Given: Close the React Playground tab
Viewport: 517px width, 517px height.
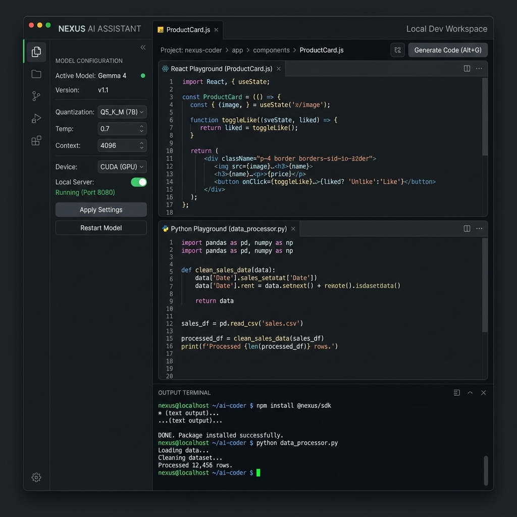Looking at the screenshot, I should (x=279, y=69).
